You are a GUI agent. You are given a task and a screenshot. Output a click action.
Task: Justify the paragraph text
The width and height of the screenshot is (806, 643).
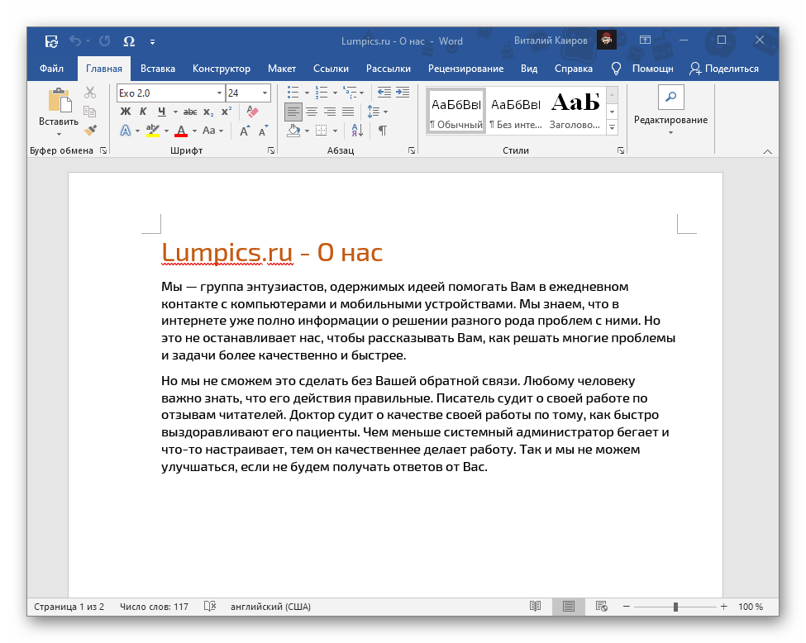[348, 112]
